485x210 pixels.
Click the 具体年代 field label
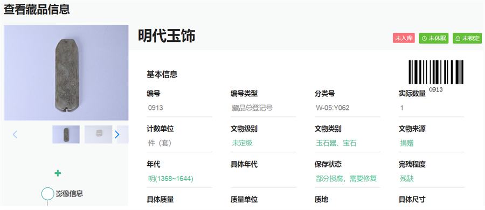(244, 165)
